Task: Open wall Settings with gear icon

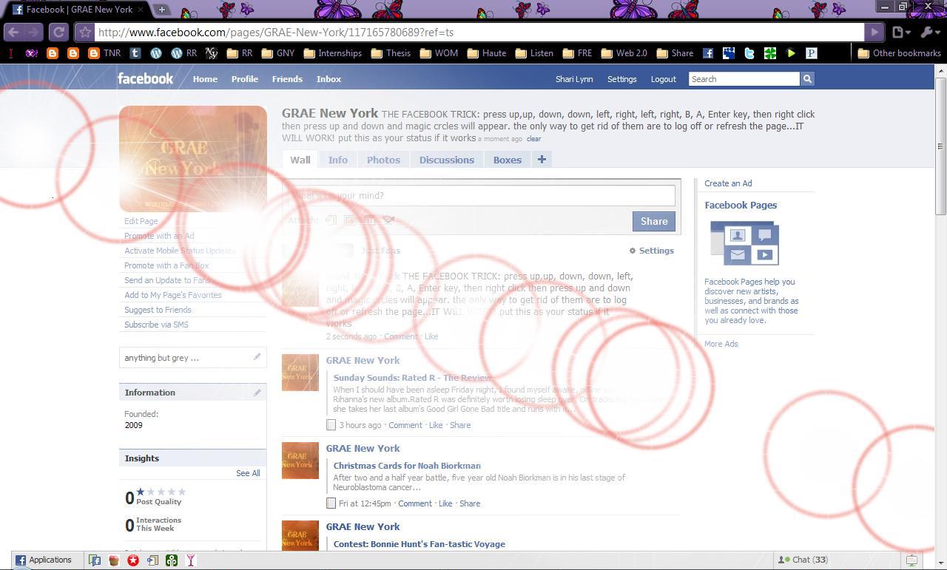Action: (x=652, y=251)
